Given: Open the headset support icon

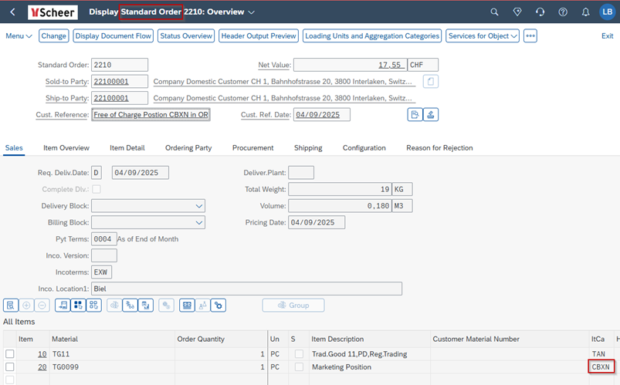Looking at the screenshot, I should click(x=540, y=12).
